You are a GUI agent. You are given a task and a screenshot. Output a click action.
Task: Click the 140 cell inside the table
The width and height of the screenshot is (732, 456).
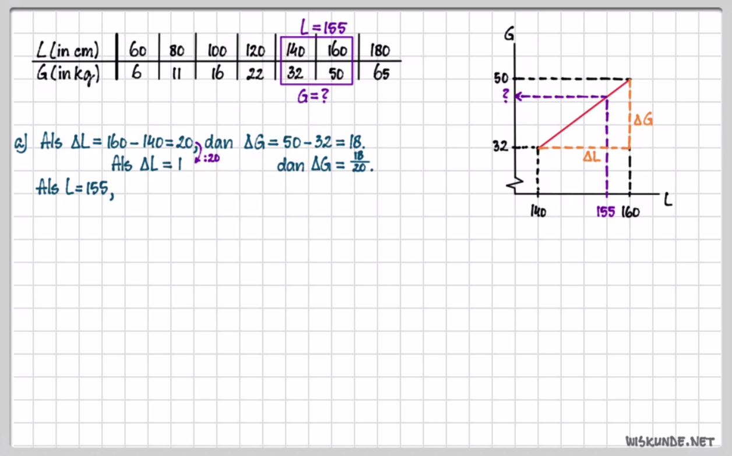(295, 51)
